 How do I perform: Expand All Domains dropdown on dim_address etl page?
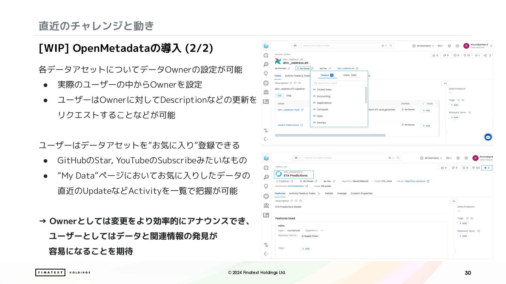click(x=423, y=46)
